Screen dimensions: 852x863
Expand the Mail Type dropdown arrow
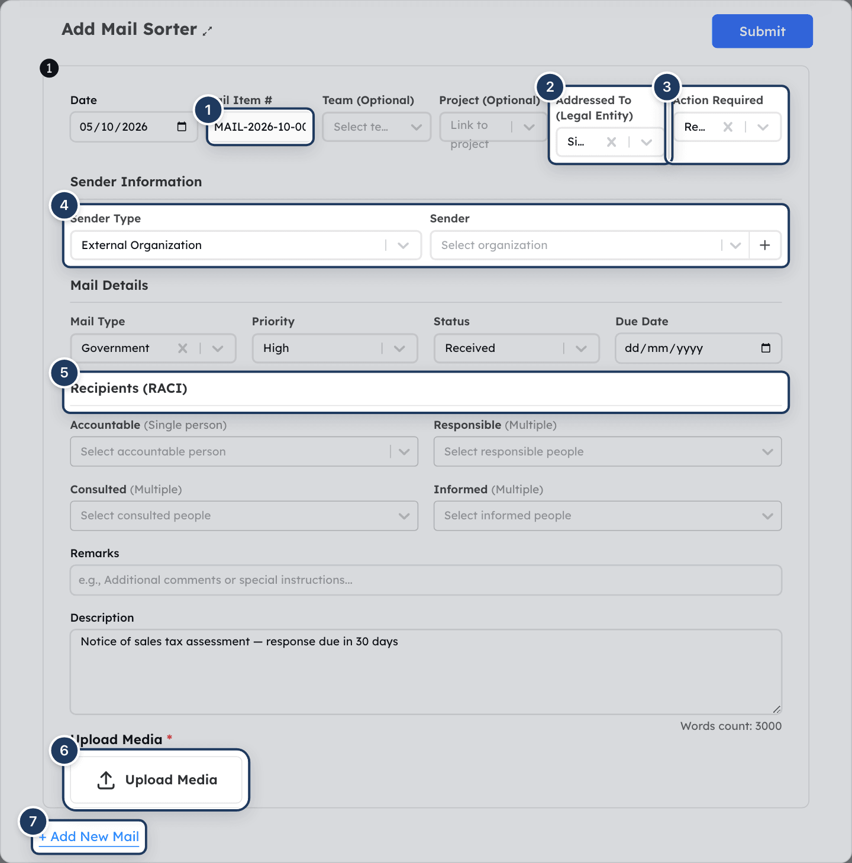coord(218,348)
